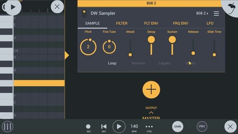Open the mixer sliders icon
The width and height of the screenshot is (238, 134).
pos(7,127)
